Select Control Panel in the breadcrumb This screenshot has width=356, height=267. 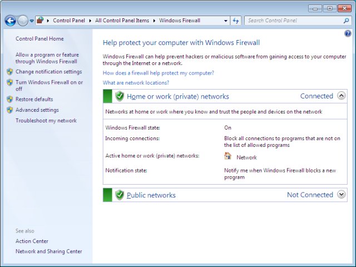[x=69, y=21]
